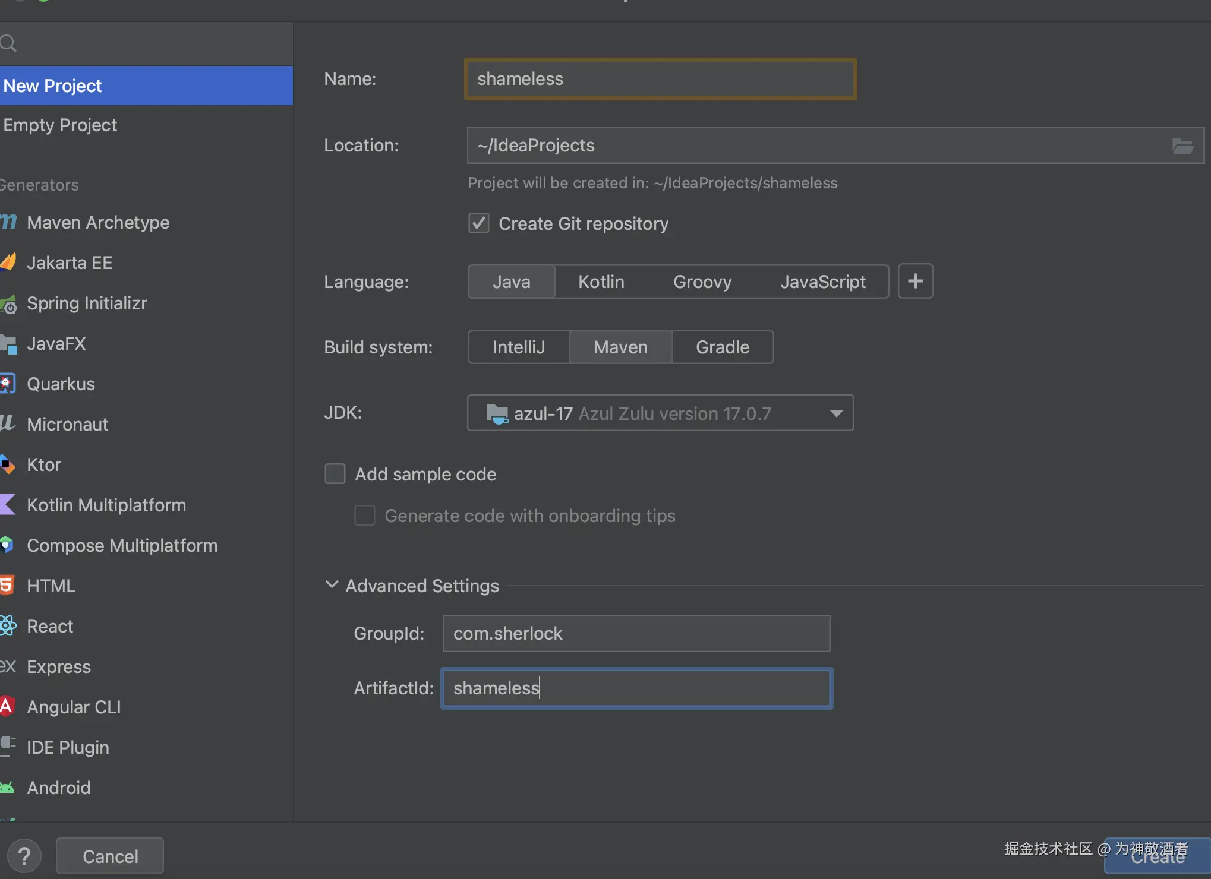Select the React generator icon
The height and width of the screenshot is (879, 1211).
click(x=8, y=626)
